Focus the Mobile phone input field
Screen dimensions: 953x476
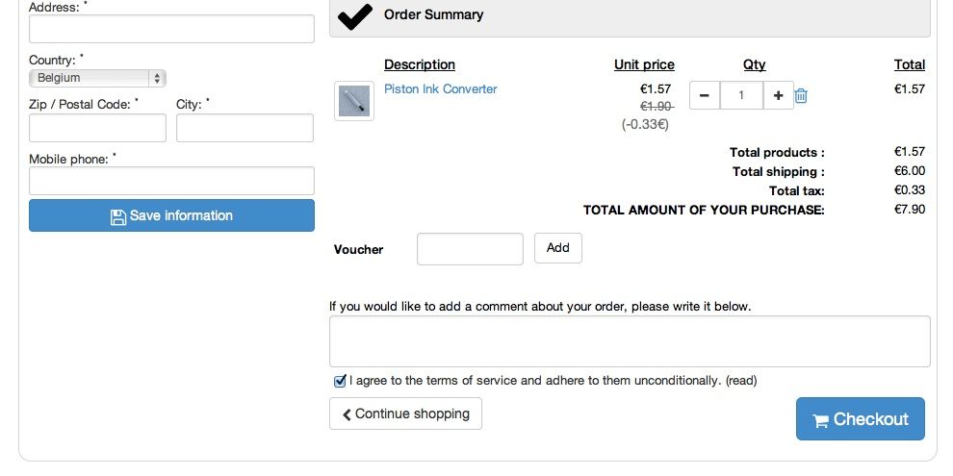tap(172, 181)
